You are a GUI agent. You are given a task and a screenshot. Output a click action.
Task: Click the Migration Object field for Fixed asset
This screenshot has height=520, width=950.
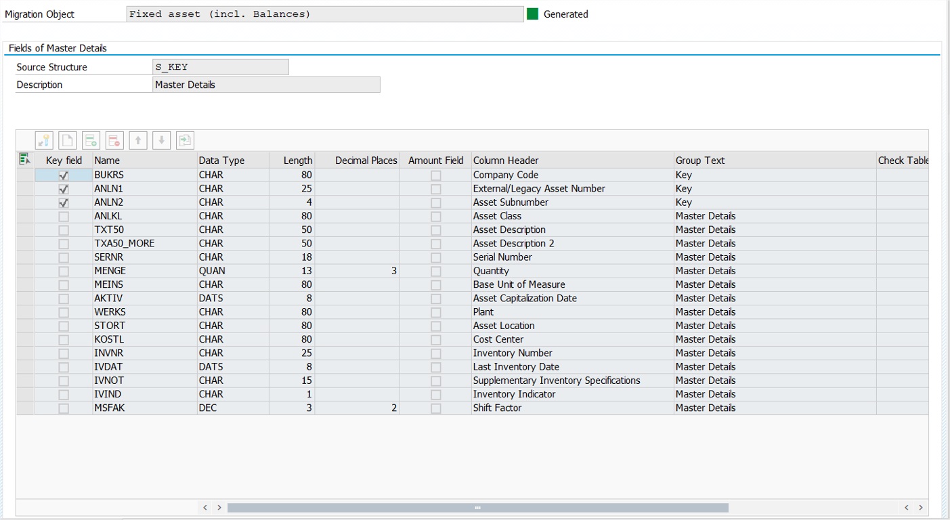coord(325,14)
